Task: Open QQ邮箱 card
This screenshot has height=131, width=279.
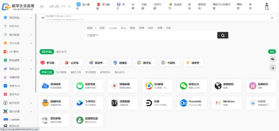Action: coord(158,86)
